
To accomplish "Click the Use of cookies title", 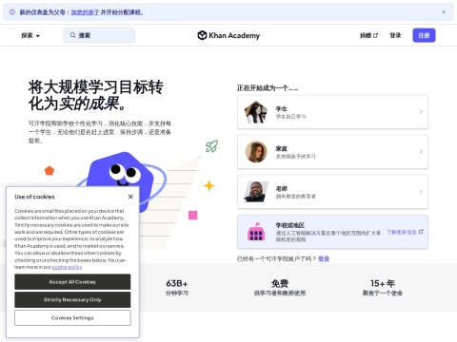I will coord(34,197).
